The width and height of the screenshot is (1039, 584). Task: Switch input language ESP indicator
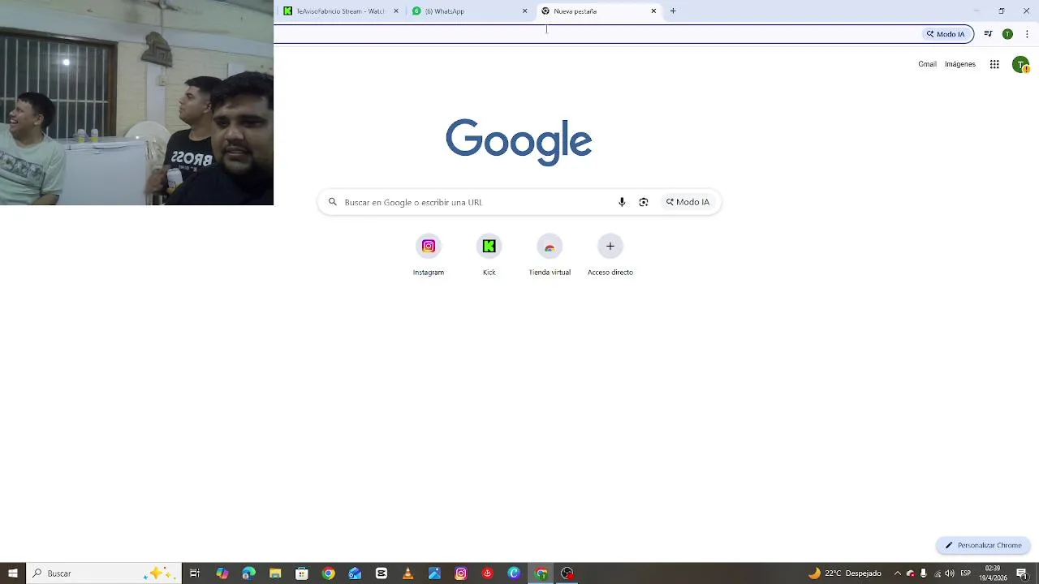coord(966,573)
